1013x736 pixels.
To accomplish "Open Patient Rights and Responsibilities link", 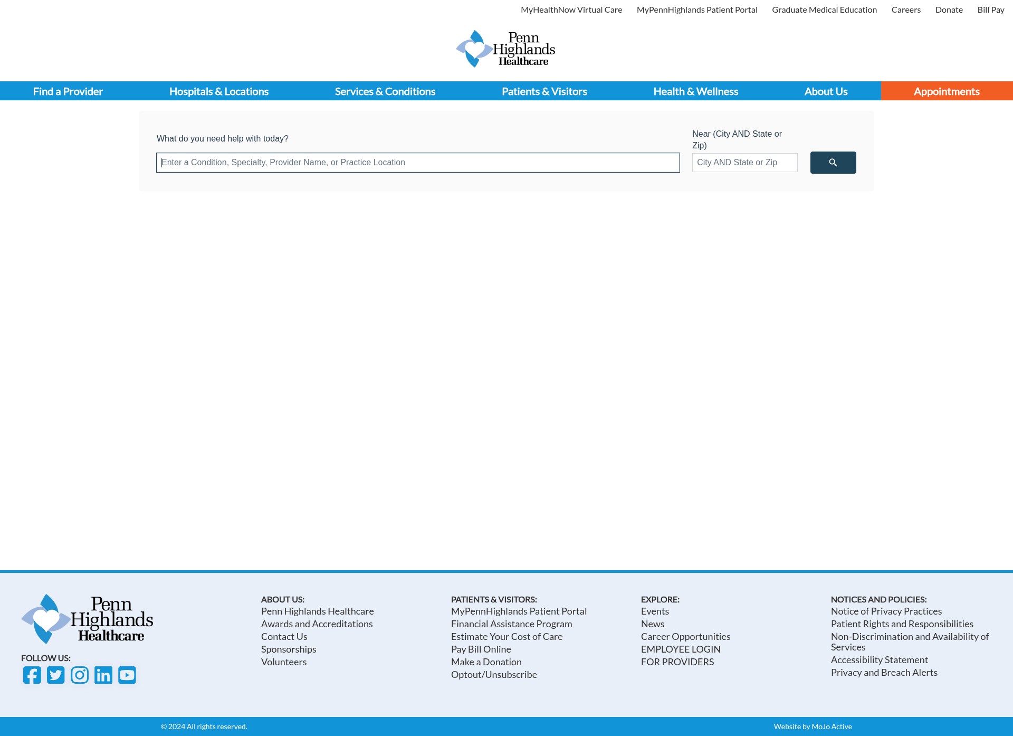I will pyautogui.click(x=902, y=624).
